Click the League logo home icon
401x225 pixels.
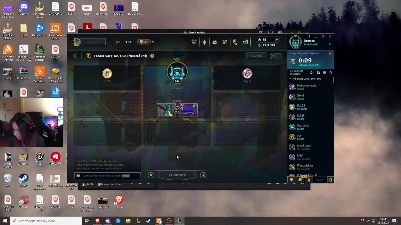77,42
